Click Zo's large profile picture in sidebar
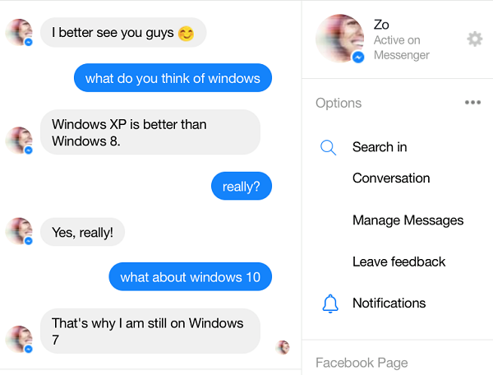 tap(340, 39)
